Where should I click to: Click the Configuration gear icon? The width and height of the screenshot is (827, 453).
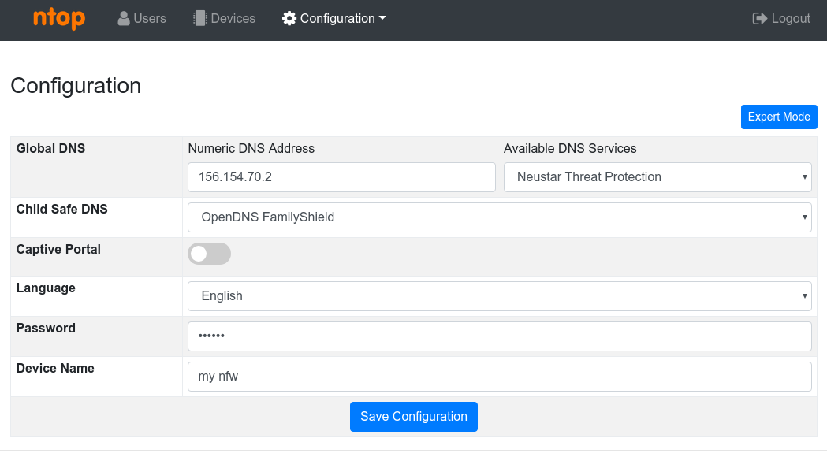click(289, 18)
